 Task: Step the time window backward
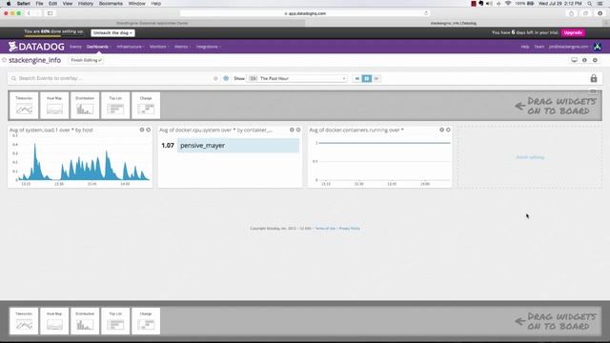coord(357,78)
